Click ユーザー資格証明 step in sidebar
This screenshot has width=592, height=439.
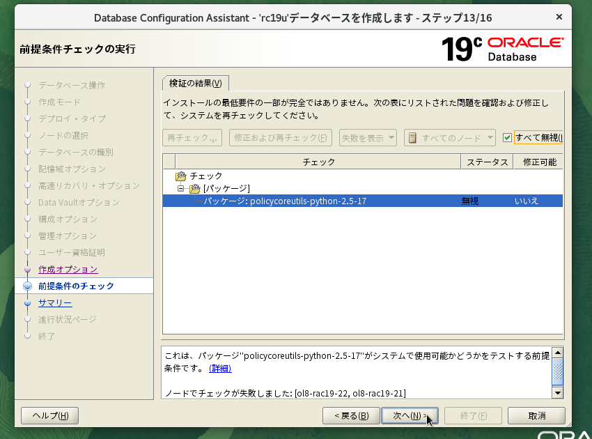72,252
